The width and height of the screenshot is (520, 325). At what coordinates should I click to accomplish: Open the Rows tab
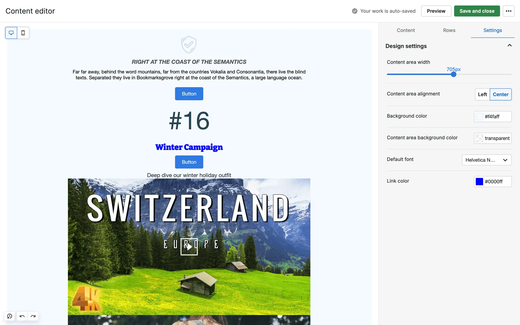449,30
